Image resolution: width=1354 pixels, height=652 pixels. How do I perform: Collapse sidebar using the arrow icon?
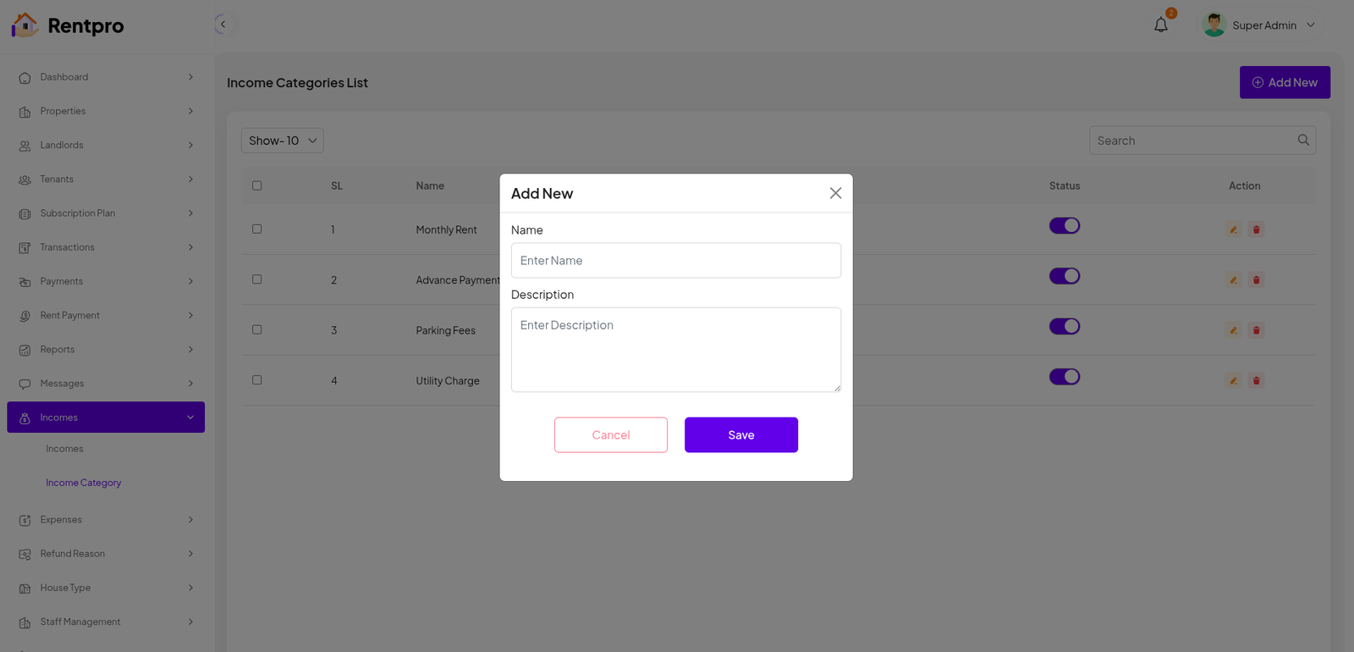[x=223, y=25]
